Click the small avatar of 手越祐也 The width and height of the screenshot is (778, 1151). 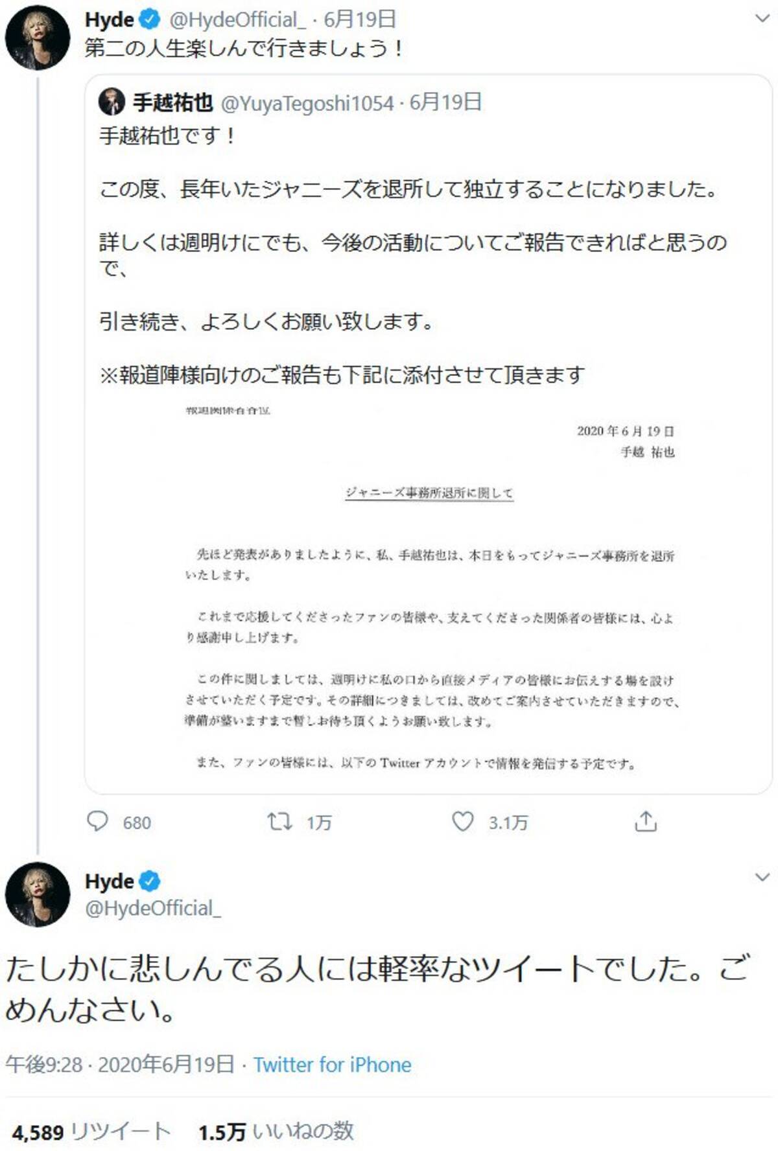[x=112, y=102]
